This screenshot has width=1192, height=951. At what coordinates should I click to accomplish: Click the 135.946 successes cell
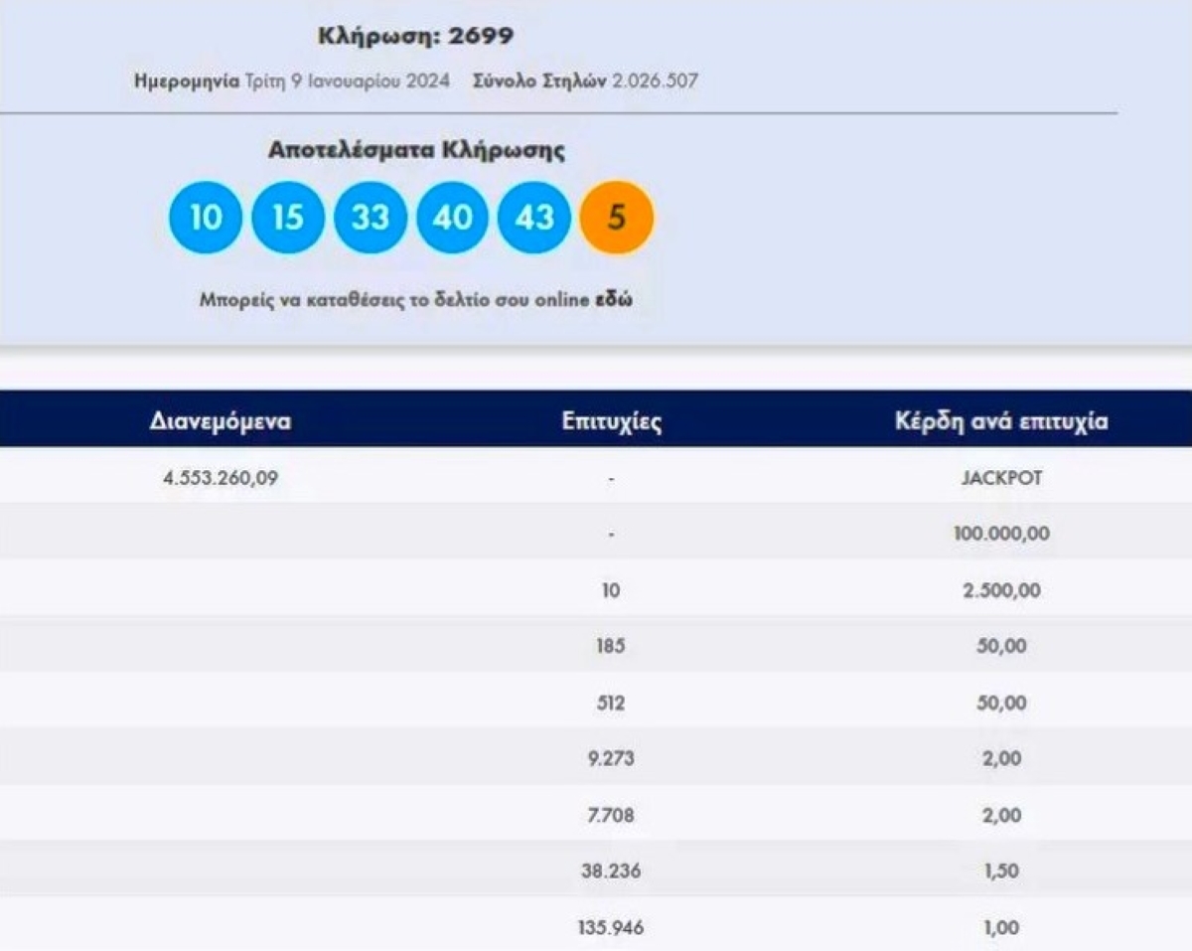coord(610,928)
